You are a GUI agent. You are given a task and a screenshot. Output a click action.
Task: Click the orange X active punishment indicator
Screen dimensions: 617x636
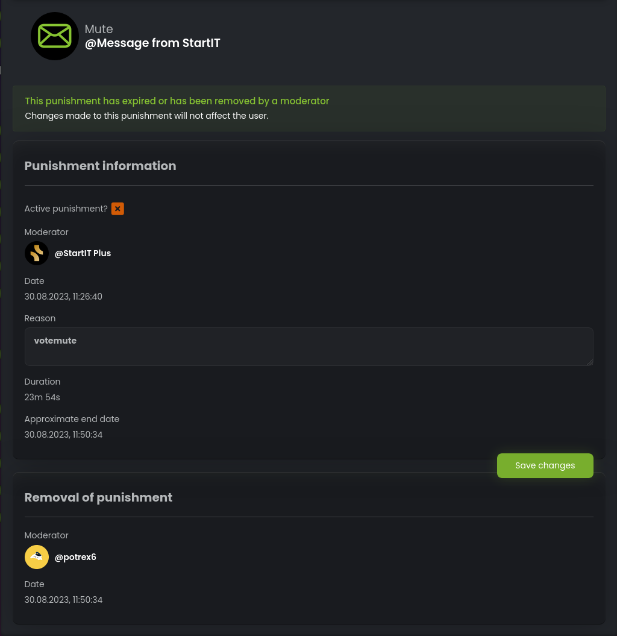click(x=117, y=209)
